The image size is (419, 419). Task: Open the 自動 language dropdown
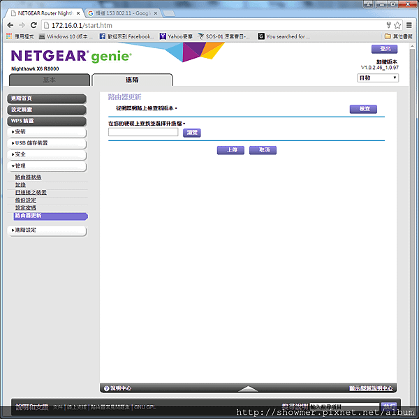click(378, 78)
